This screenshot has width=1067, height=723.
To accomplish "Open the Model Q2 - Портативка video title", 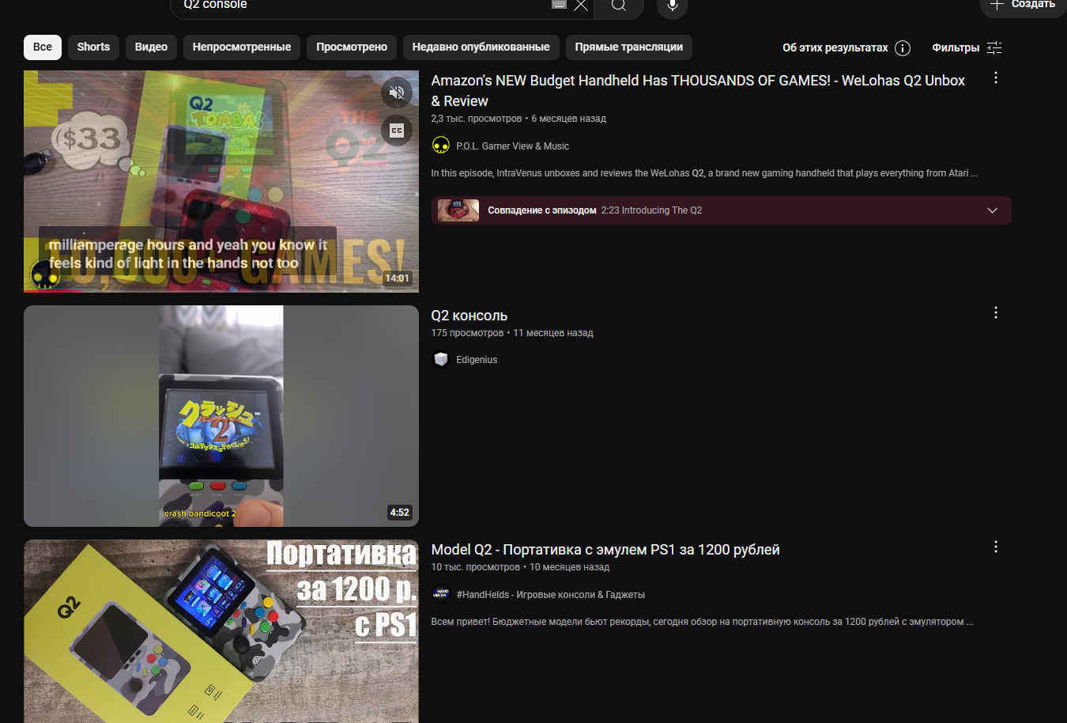I will tap(605, 550).
